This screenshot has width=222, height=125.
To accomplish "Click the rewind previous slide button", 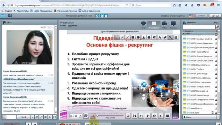I will tap(141, 116).
